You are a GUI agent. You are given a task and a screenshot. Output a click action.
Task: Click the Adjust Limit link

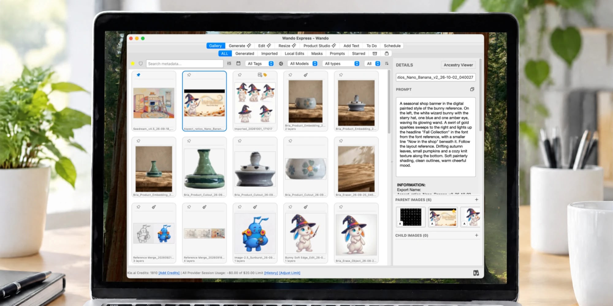tap(290, 273)
